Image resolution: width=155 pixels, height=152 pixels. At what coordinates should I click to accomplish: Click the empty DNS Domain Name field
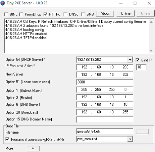tap(105, 119)
